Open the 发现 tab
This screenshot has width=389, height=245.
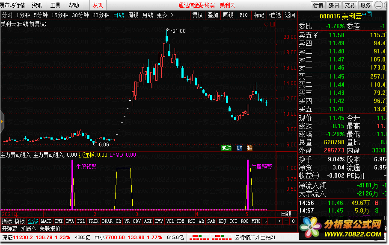click(x=98, y=5)
